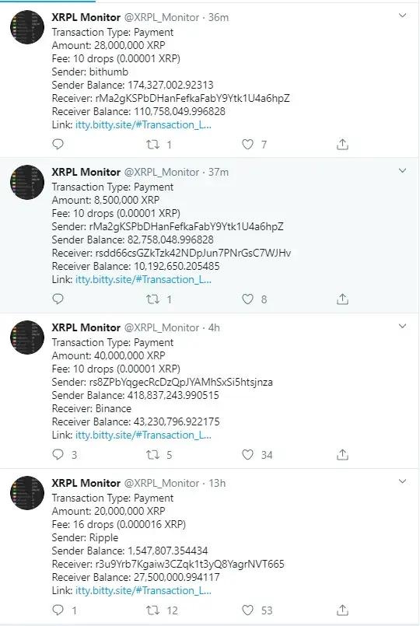Share the 8,500,000 XRP payment tweet
This screenshot has height=626, width=420.
click(x=342, y=299)
